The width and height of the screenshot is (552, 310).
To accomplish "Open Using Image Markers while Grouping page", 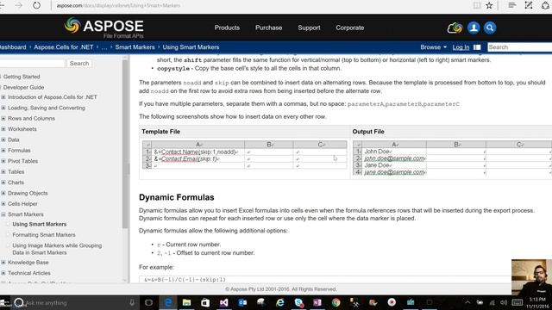I will coord(57,249).
